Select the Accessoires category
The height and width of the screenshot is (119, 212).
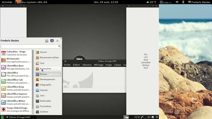[48, 68]
